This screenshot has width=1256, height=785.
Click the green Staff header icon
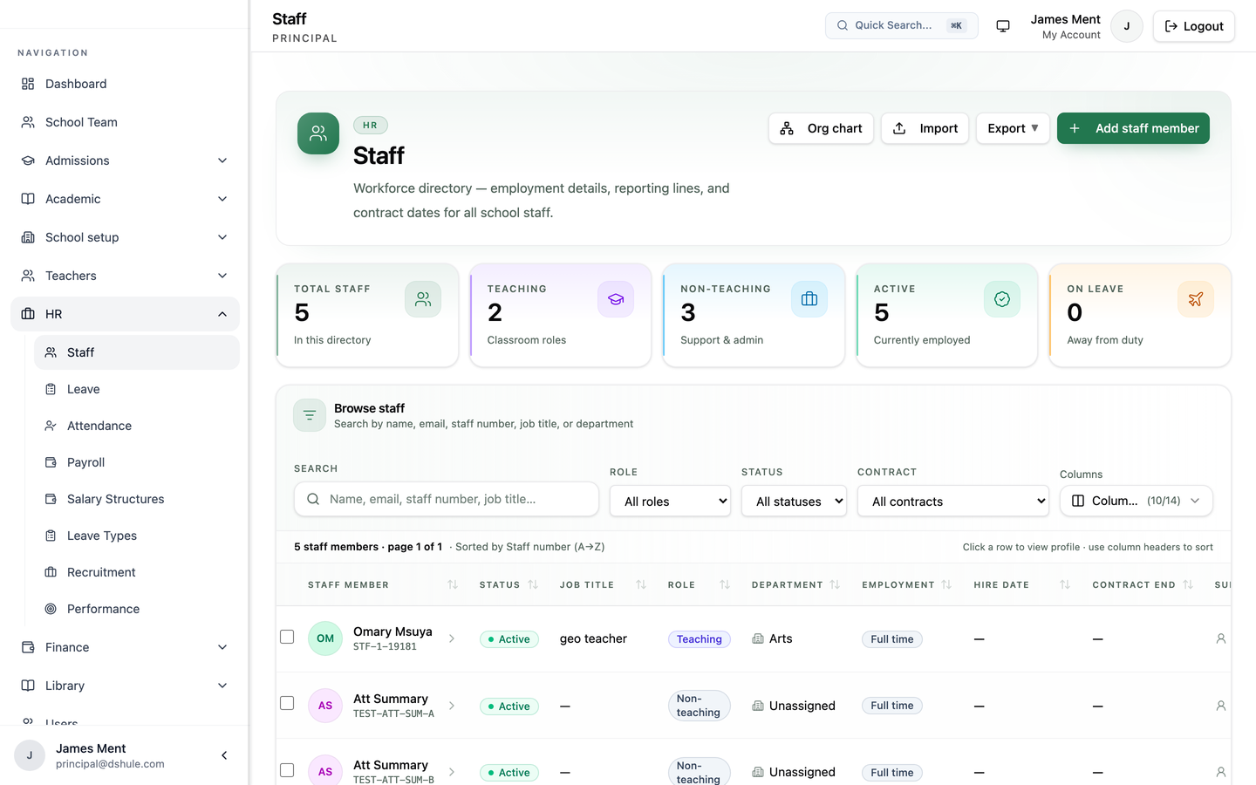318,133
